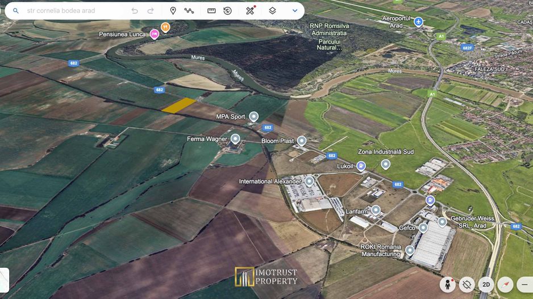Click the search field with address text
533x299 pixels.
point(74,11)
